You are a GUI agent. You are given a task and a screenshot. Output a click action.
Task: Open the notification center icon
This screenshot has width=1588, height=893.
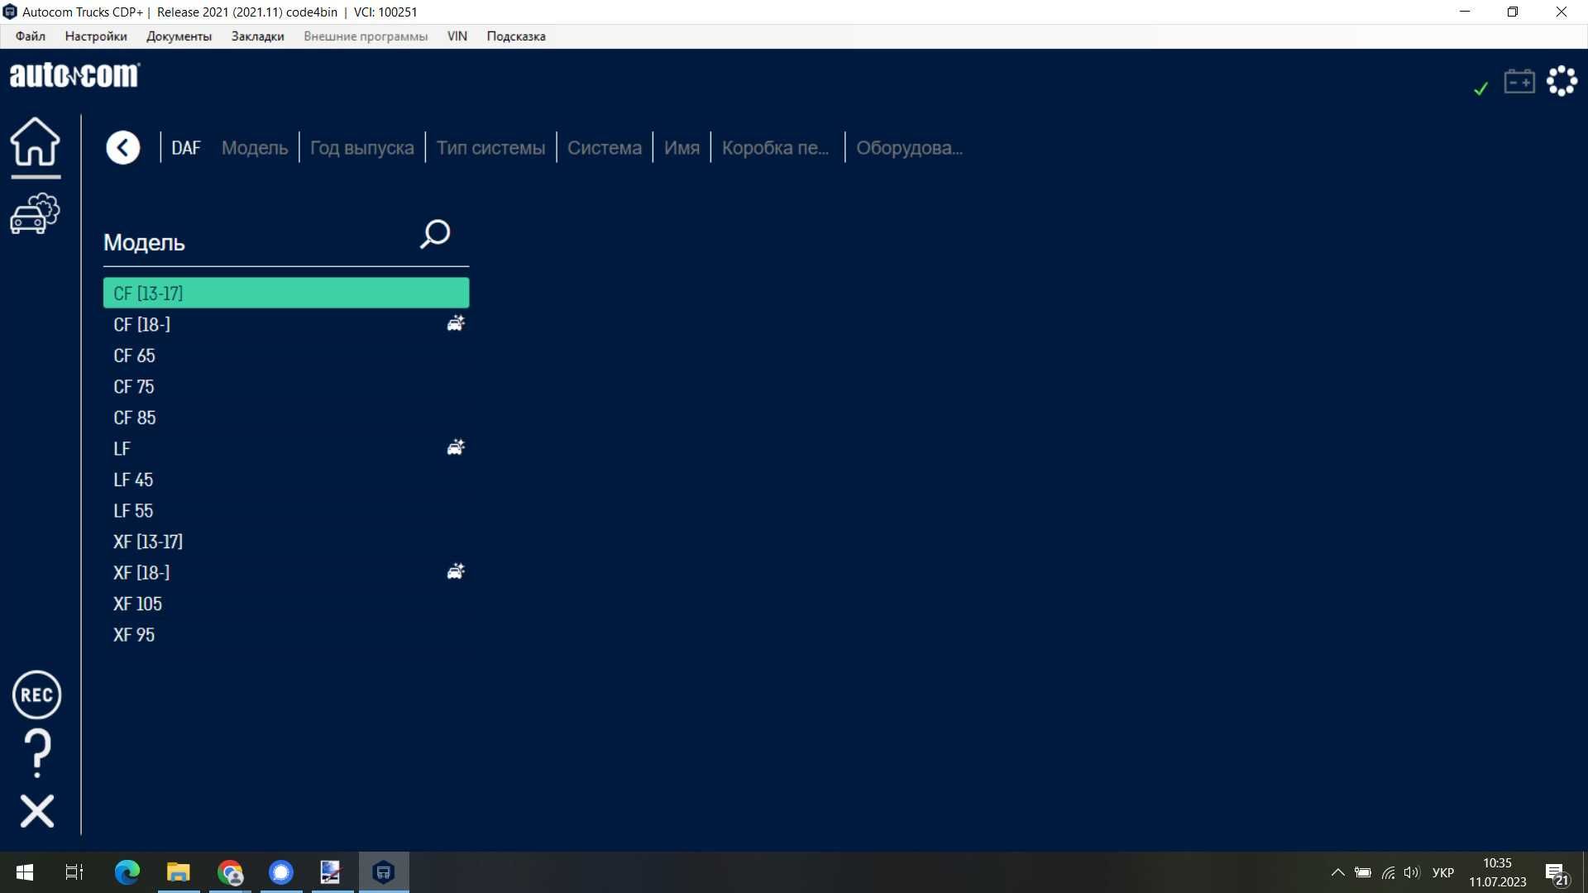click(1557, 873)
